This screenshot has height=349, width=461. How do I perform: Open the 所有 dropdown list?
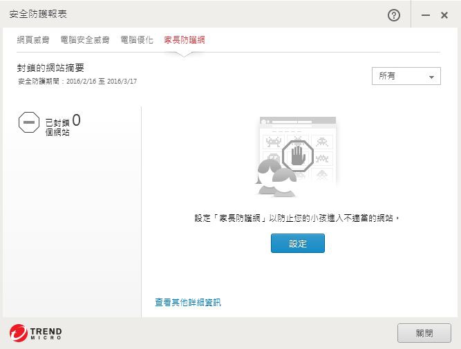(x=406, y=76)
